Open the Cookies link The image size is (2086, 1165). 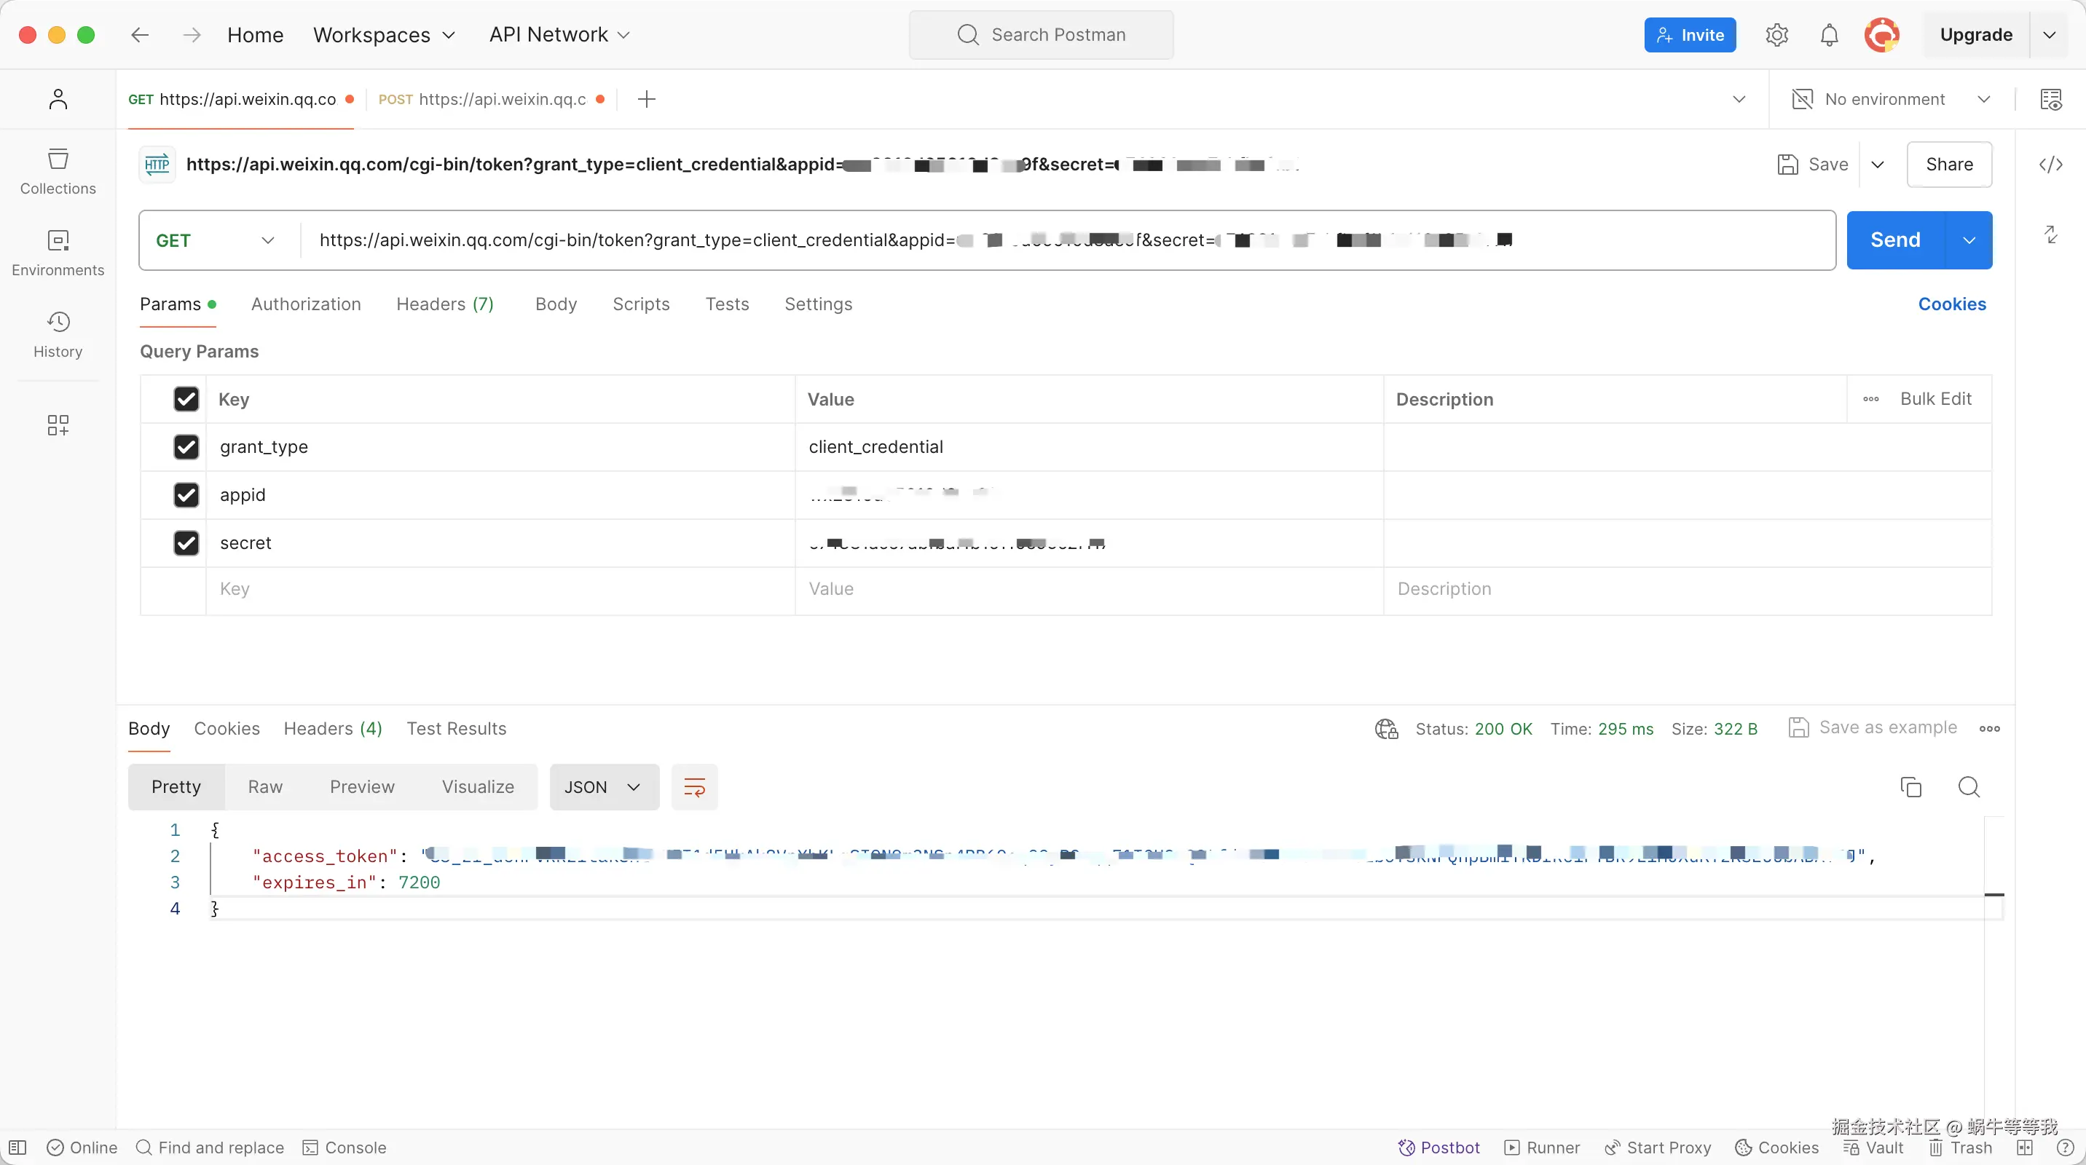pos(1951,304)
